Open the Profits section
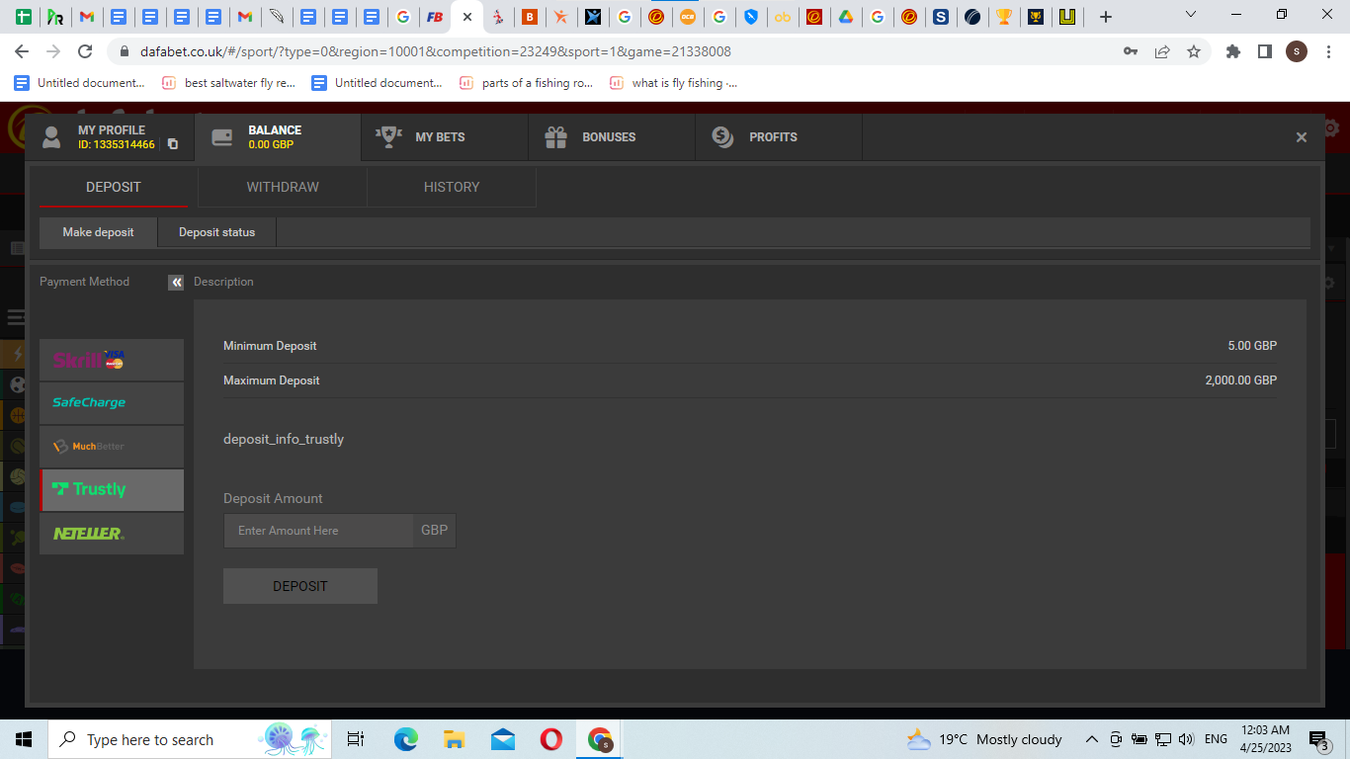Viewport: 1350px width, 759px height. click(779, 137)
